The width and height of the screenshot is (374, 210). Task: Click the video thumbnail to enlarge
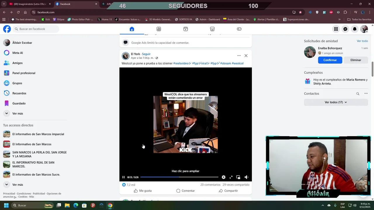(x=186, y=125)
